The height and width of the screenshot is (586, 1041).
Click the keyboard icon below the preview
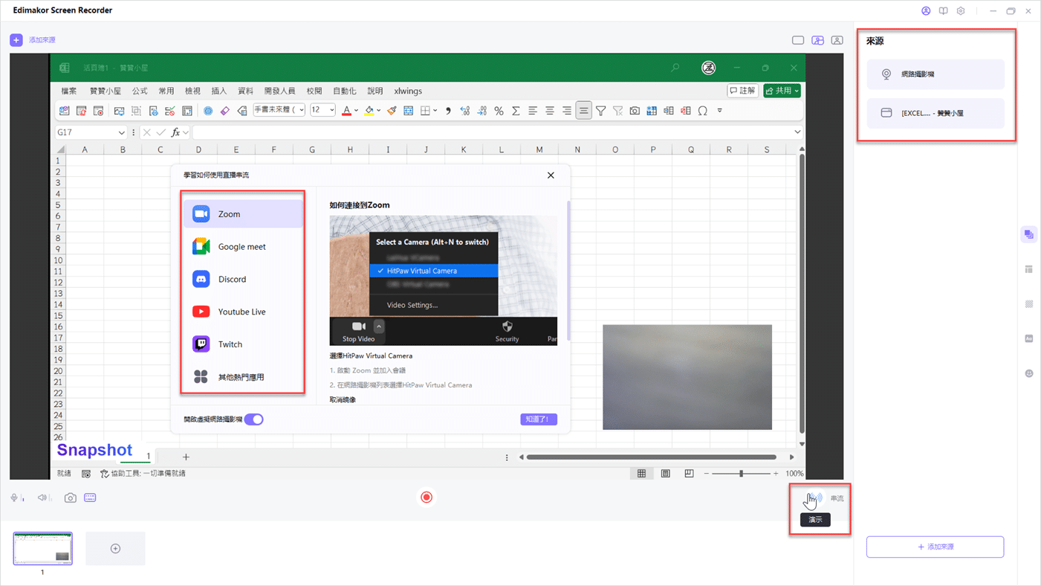pos(90,498)
